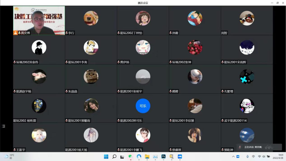Expand hidden system tray icons chevron
286x161 pixels.
click(233, 156)
